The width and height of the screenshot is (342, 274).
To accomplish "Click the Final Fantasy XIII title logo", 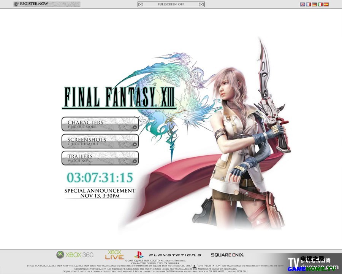I will click(x=119, y=97).
